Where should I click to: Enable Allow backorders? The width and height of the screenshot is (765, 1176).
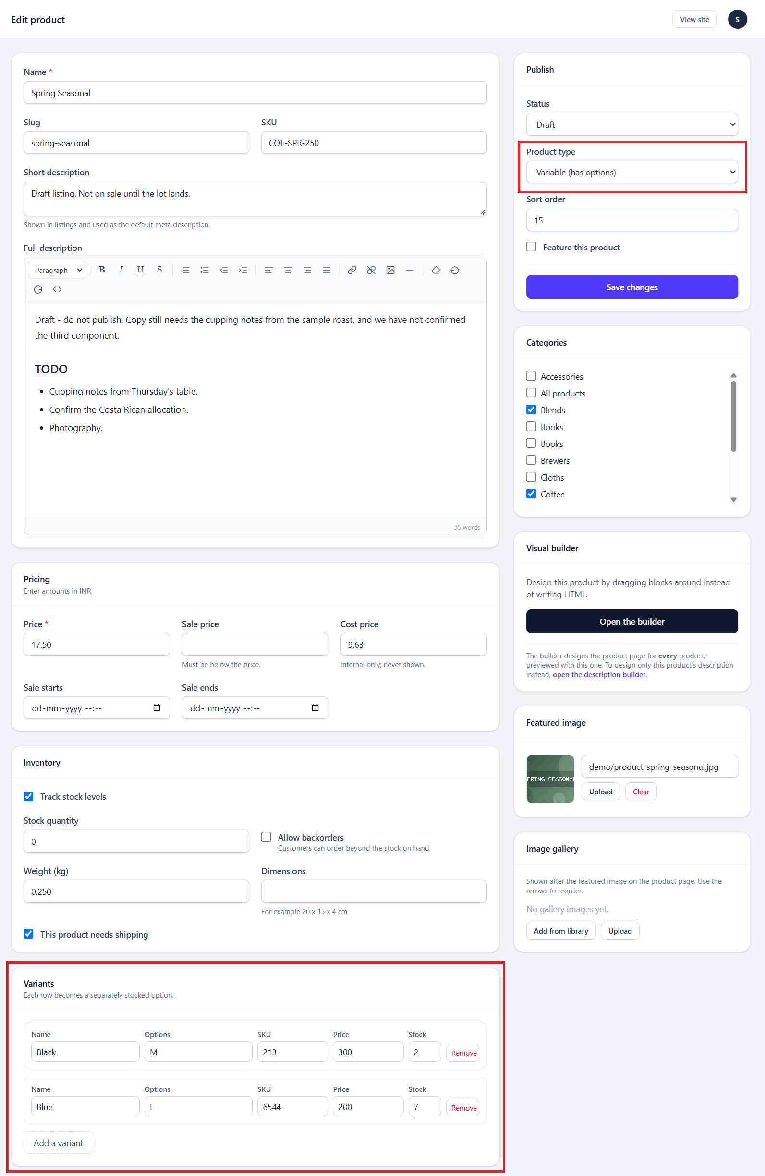[266, 837]
